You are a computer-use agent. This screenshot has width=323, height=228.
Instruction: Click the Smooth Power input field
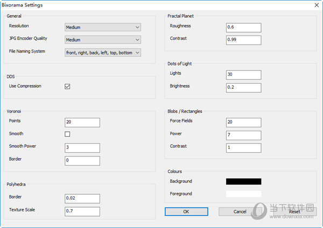(82, 148)
